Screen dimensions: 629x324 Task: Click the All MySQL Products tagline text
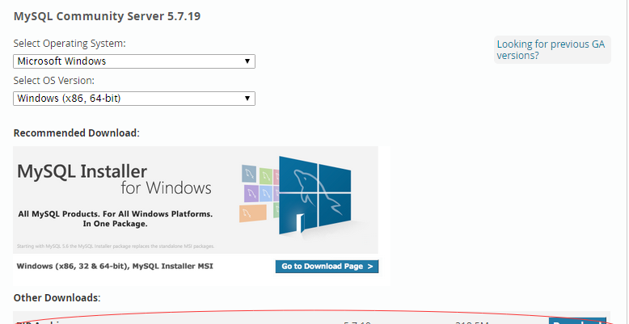click(115, 219)
